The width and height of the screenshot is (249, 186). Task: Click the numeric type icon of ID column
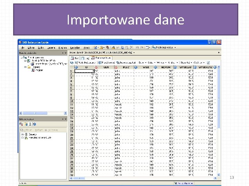point(76,67)
